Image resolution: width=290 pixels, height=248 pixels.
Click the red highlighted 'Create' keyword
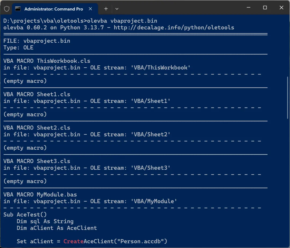(74, 241)
